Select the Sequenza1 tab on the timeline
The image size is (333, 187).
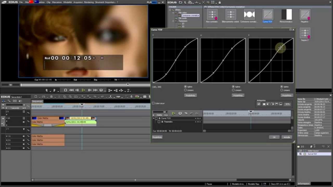point(37,101)
